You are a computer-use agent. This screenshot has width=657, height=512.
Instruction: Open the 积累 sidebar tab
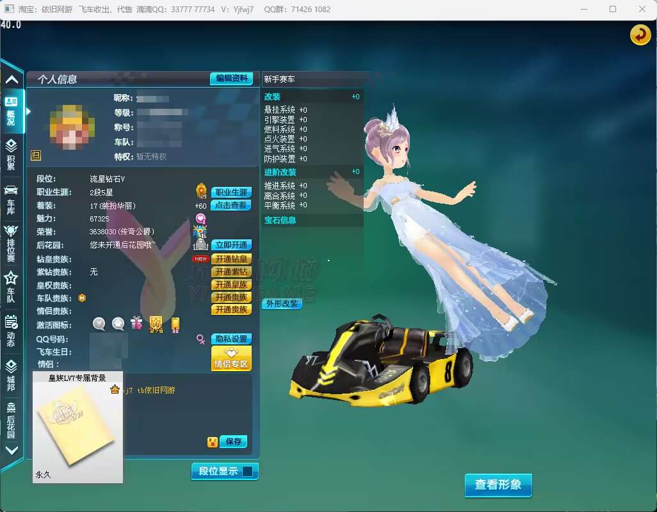click(12, 154)
